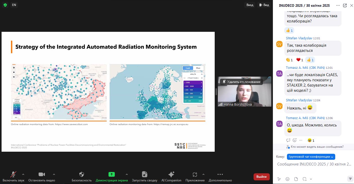Open emoji picker in chat composer
This screenshot has height=184, width=354.
pyautogui.click(x=287, y=179)
